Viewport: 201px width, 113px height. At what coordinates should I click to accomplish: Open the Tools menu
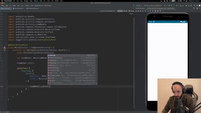pyautogui.click(x=48, y=1)
